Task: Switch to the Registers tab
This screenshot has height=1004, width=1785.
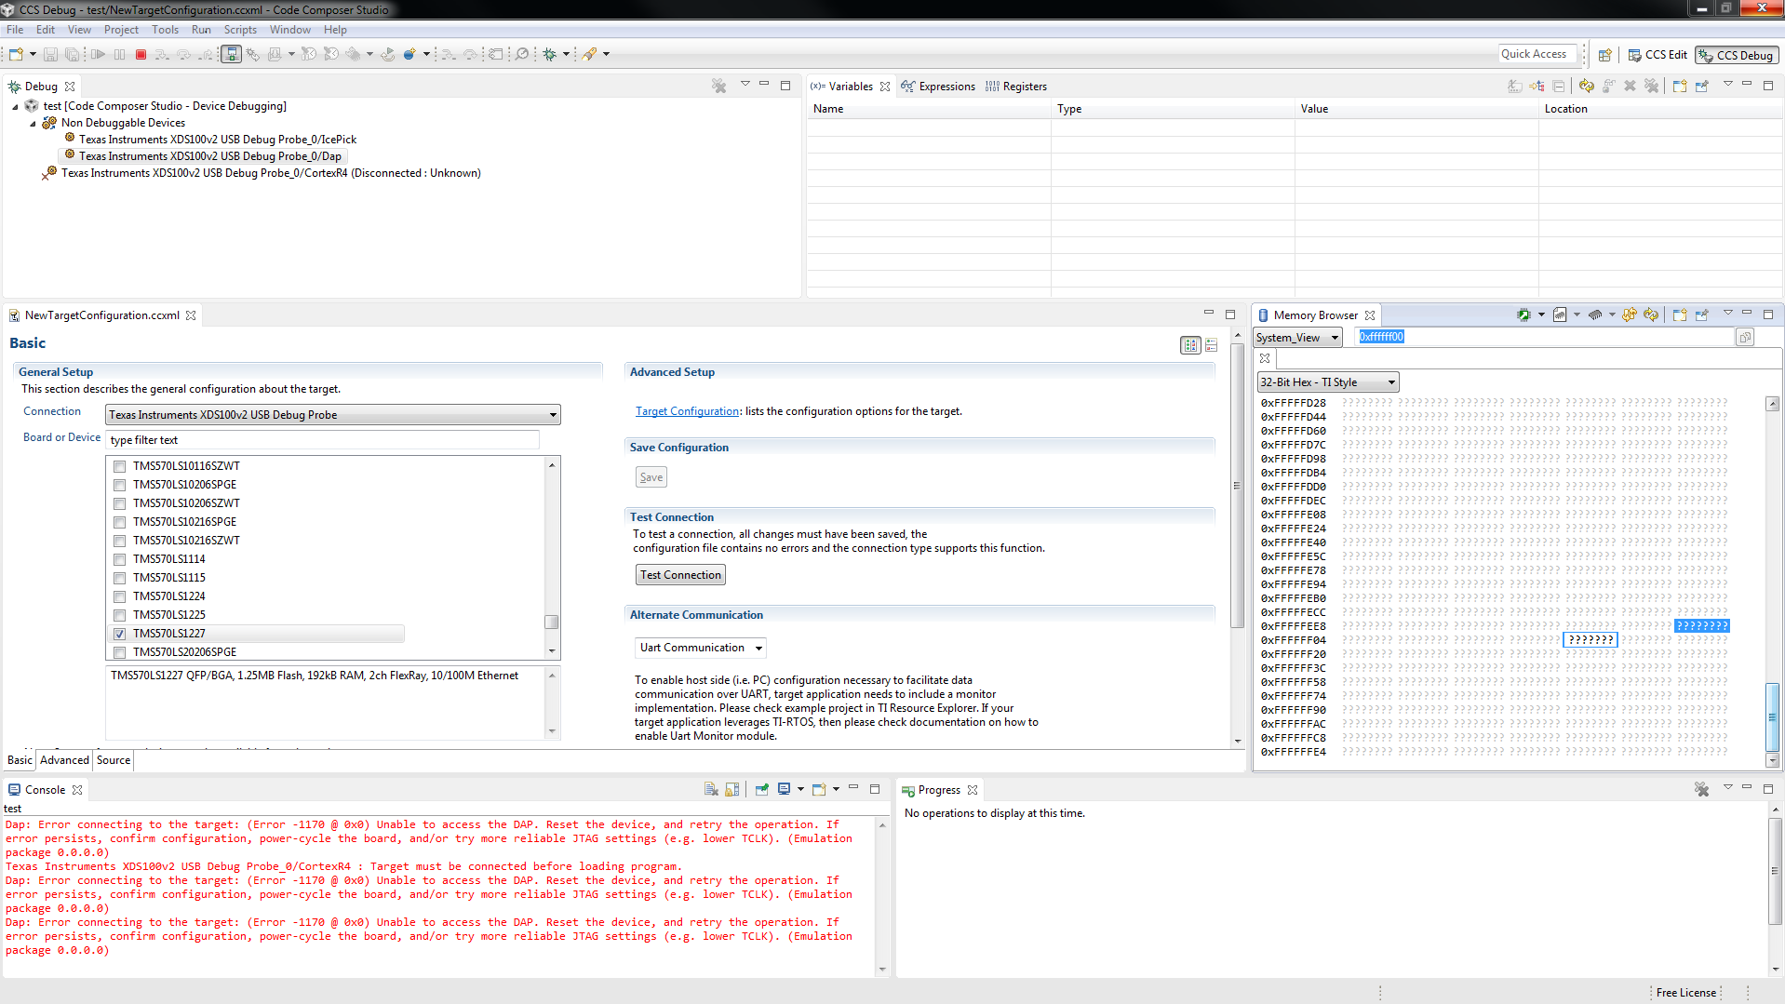Action: click(x=1016, y=87)
